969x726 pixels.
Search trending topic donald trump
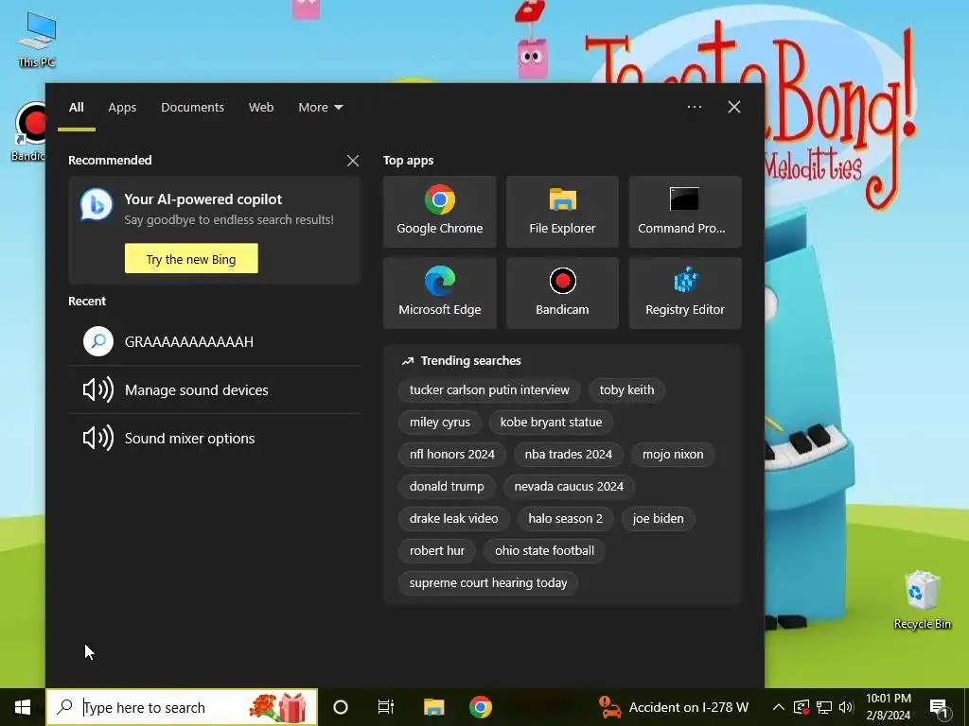pyautogui.click(x=447, y=487)
